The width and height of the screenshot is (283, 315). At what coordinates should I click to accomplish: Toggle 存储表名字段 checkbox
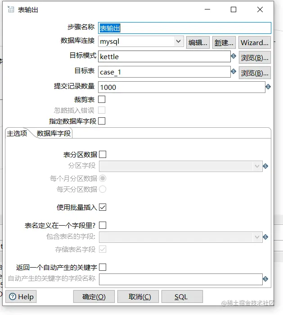[103, 249]
